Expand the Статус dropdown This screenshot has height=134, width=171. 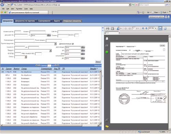[x=26, y=57]
